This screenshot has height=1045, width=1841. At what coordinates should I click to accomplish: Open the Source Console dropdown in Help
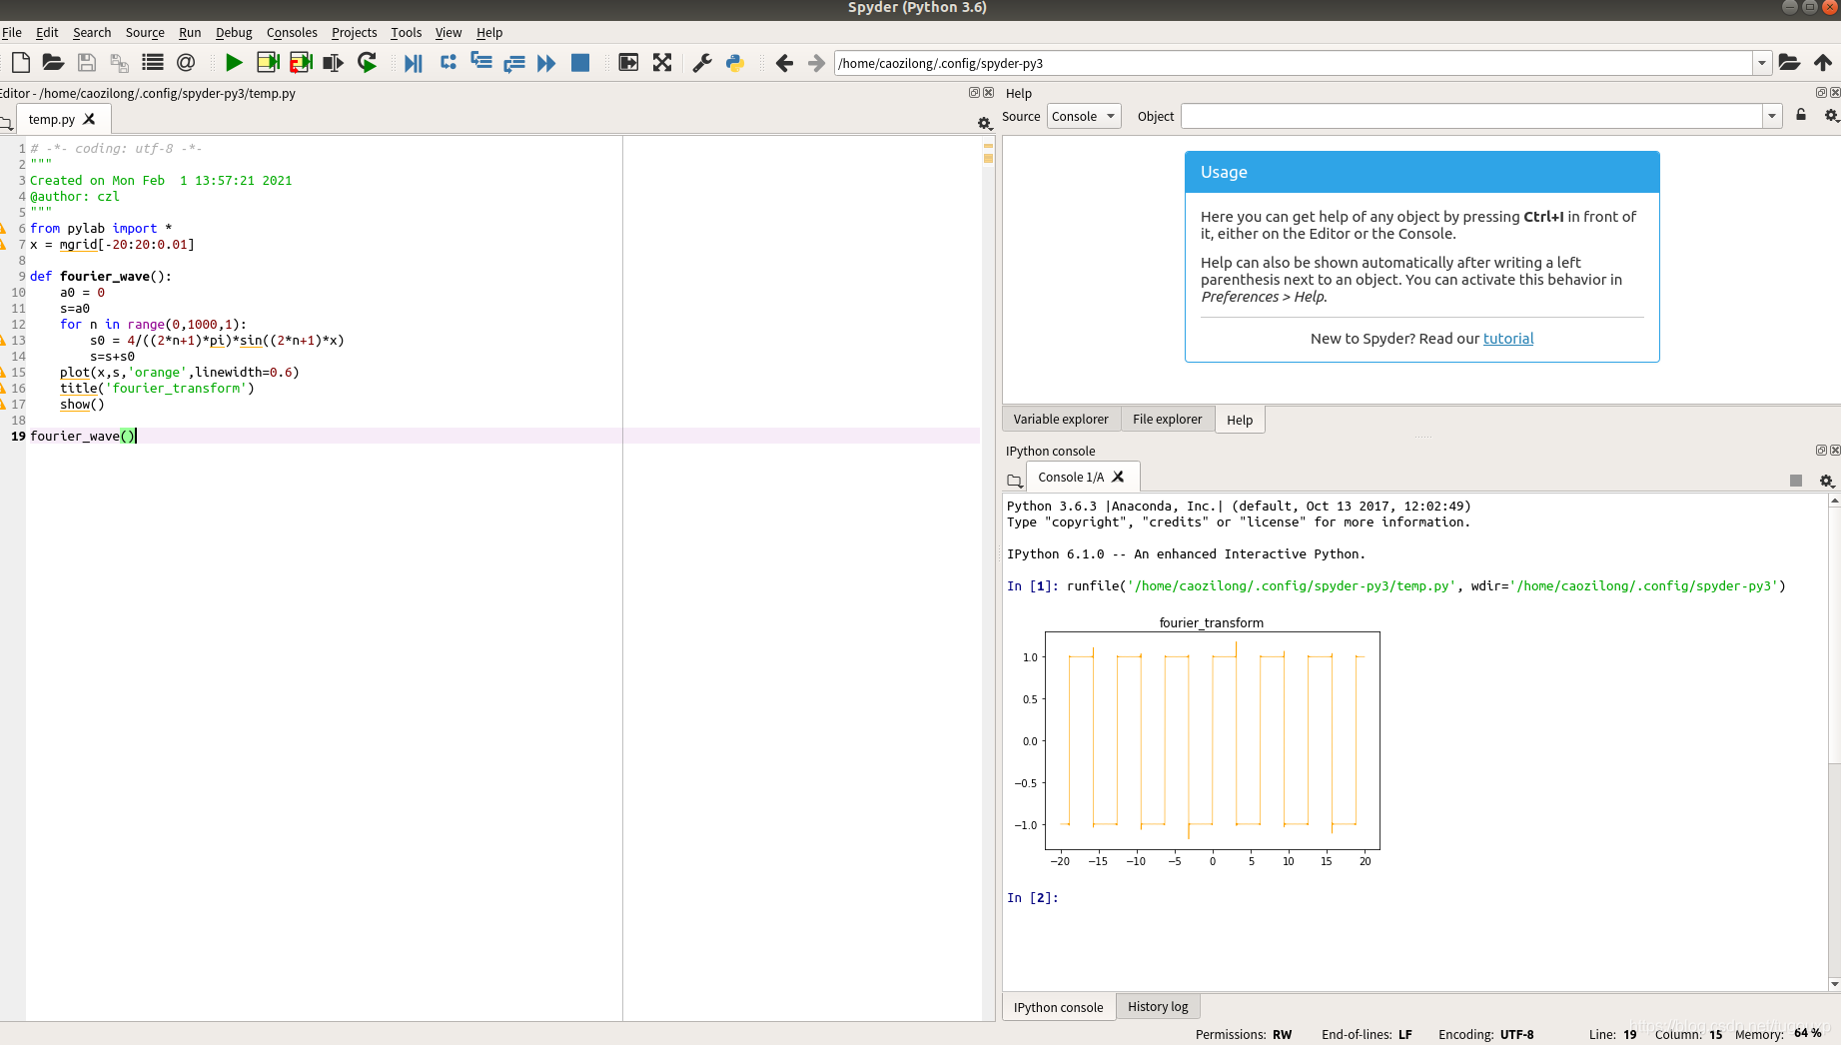[1084, 116]
